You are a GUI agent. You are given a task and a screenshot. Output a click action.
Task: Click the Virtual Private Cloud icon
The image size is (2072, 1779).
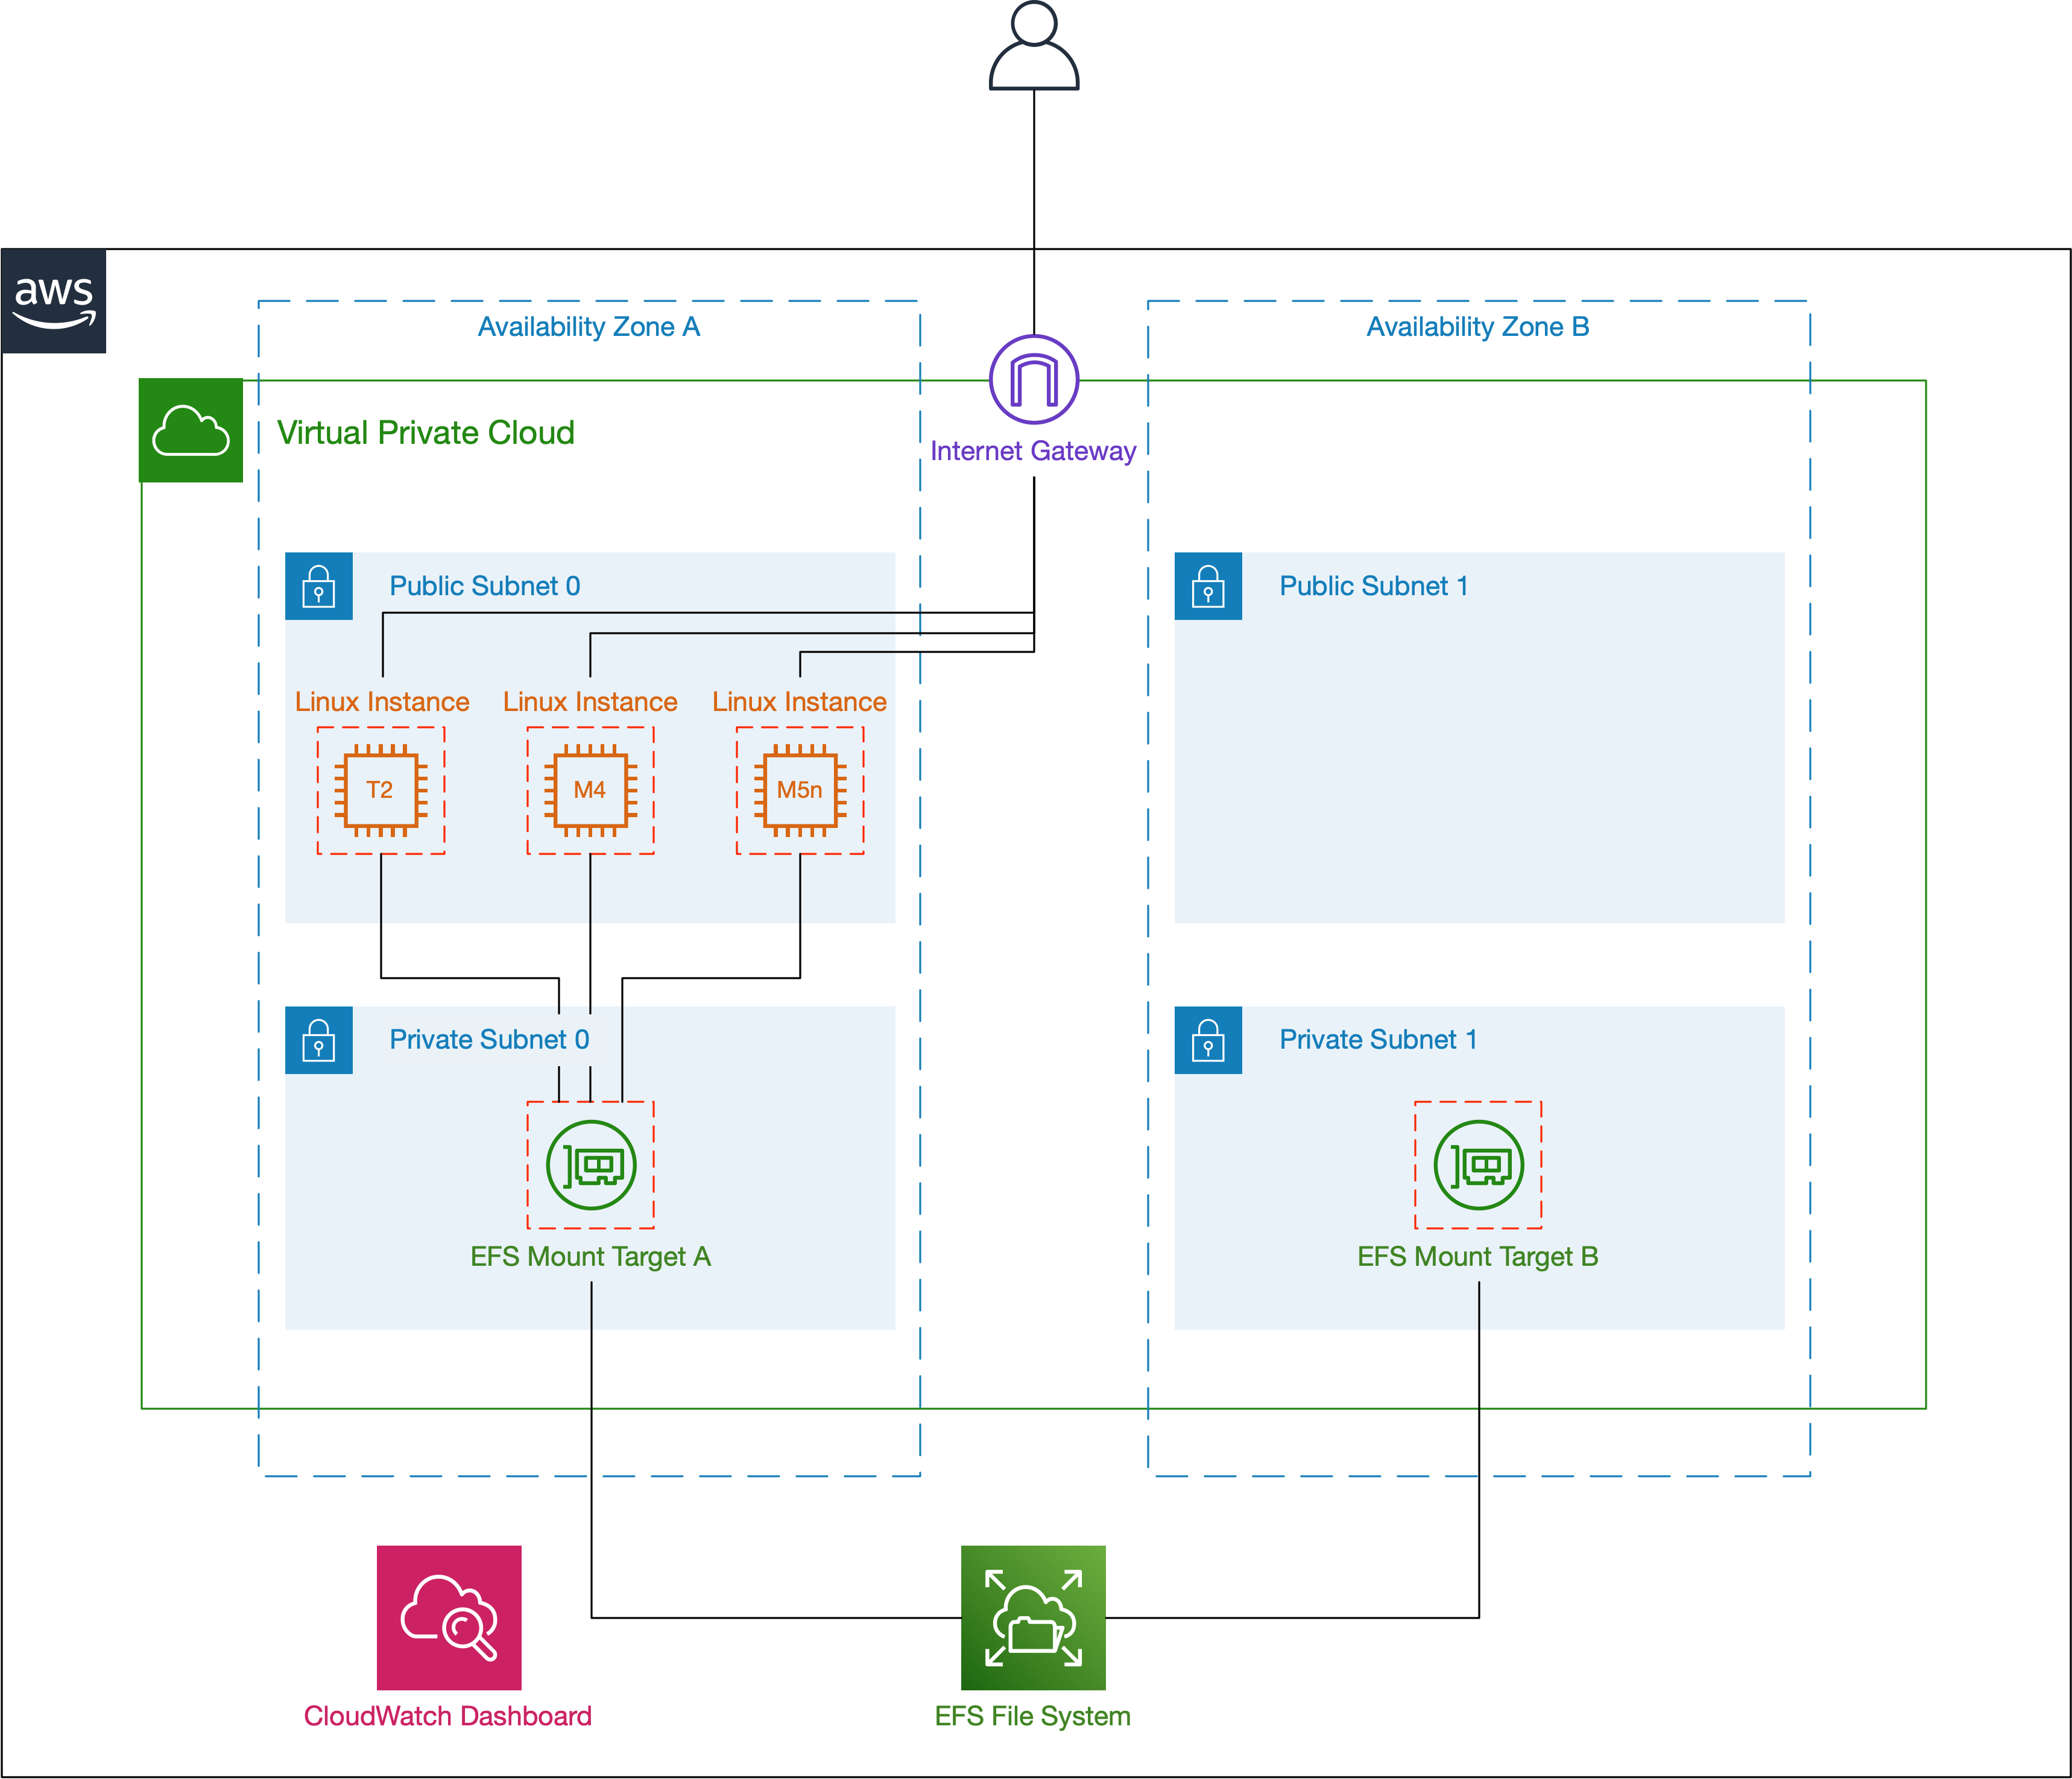coord(191,430)
